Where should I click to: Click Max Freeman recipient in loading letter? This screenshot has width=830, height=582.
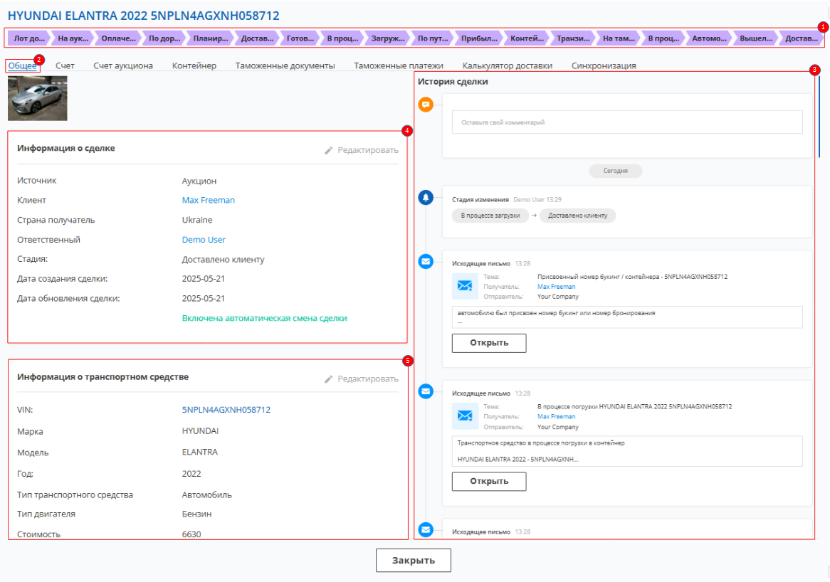[557, 417]
